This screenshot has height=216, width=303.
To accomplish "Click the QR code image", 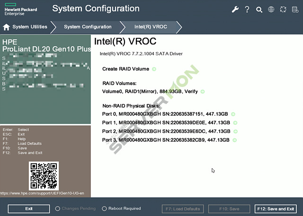I will click(44, 176).
